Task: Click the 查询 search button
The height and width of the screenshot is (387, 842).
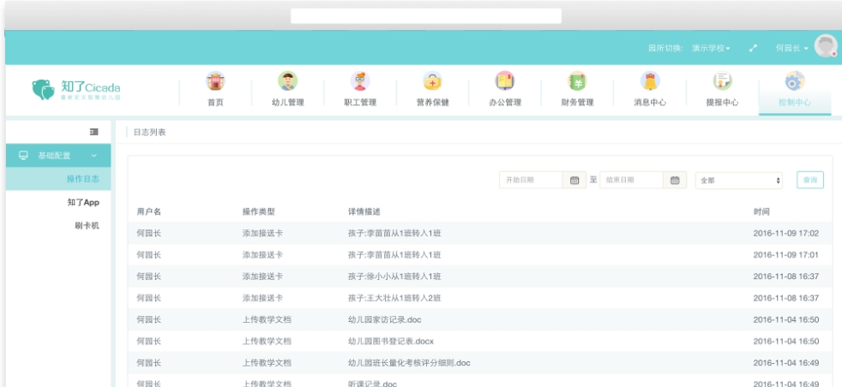Action: [809, 180]
